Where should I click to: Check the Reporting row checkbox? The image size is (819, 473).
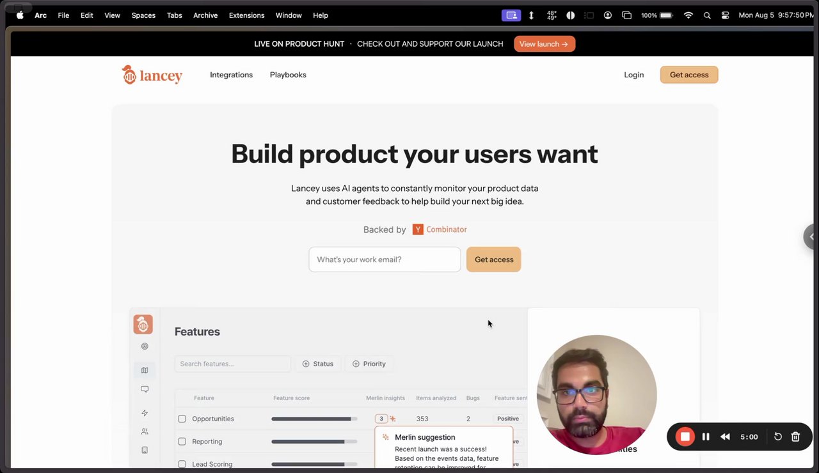tap(182, 442)
